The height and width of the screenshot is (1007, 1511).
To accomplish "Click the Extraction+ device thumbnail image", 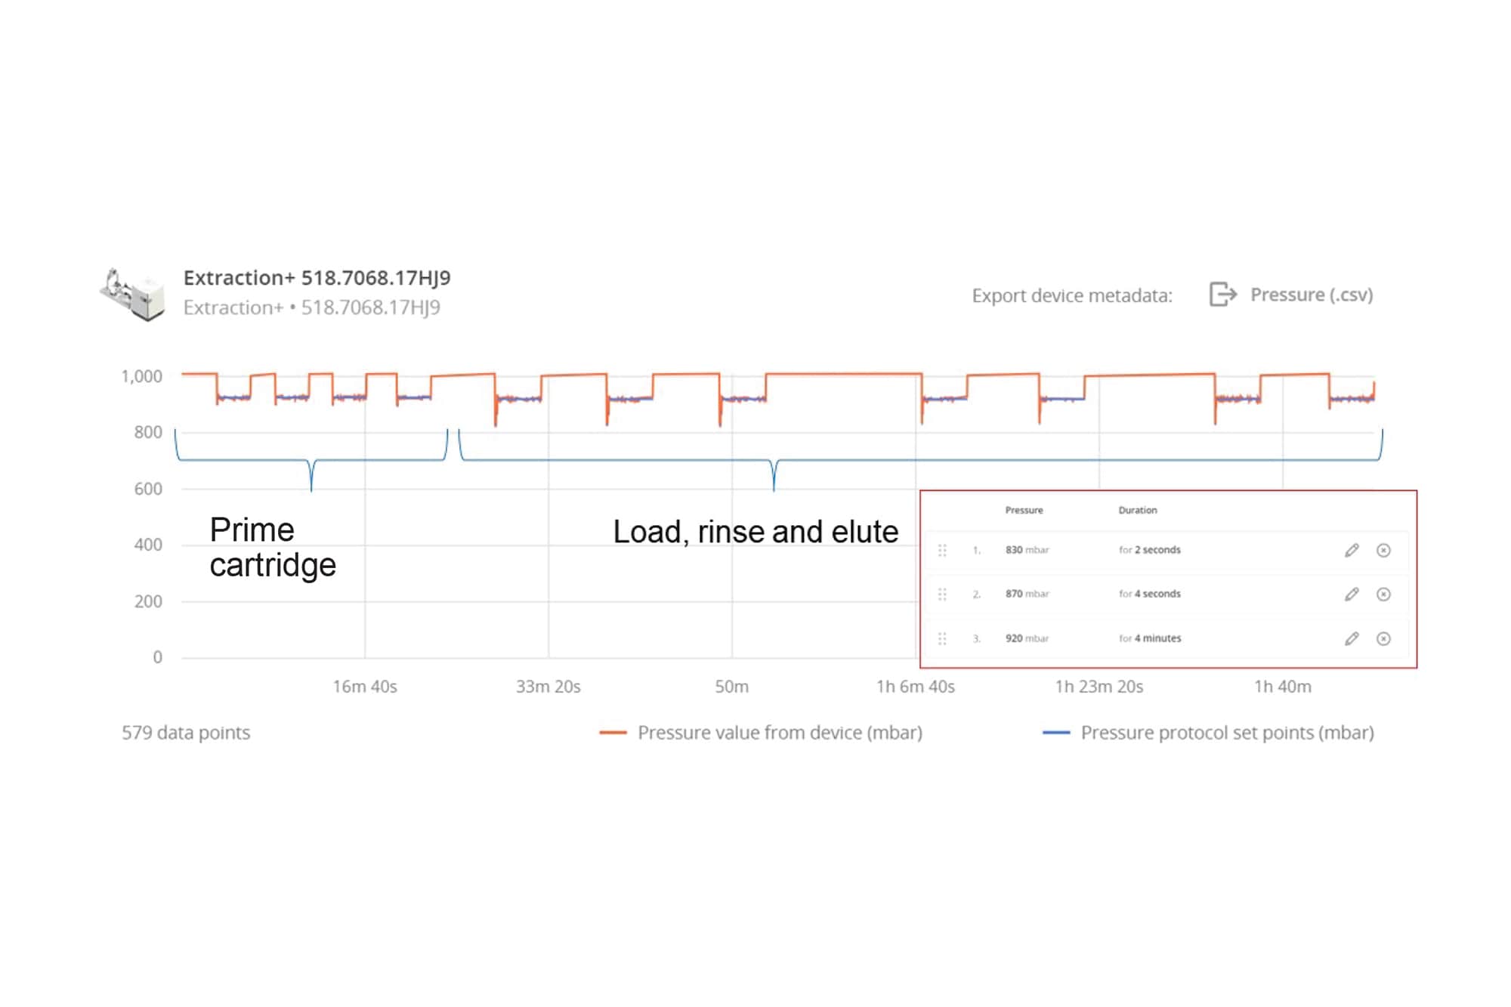I will tap(134, 294).
